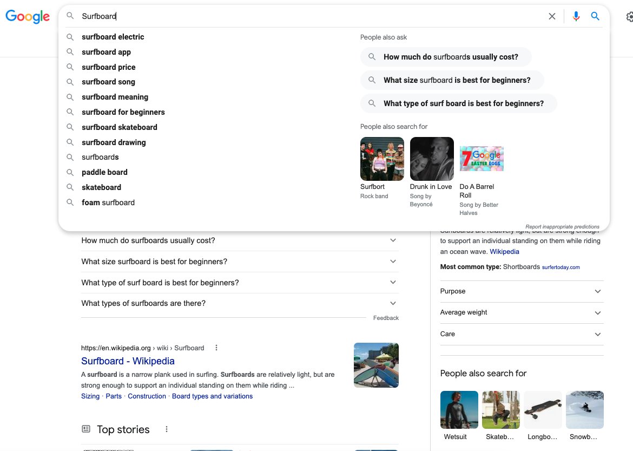The image size is (633, 451).
Task: Select suggestion 'surfboard for beginners'
Action: [123, 112]
